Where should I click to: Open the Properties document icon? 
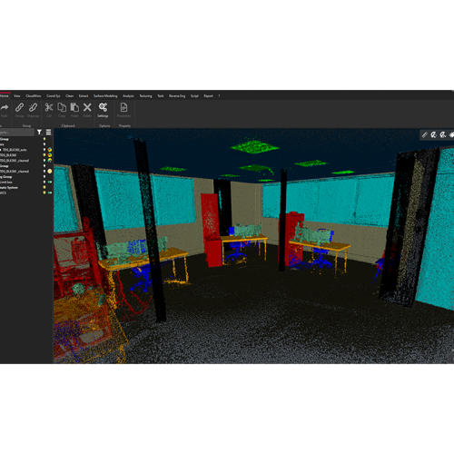point(123,107)
